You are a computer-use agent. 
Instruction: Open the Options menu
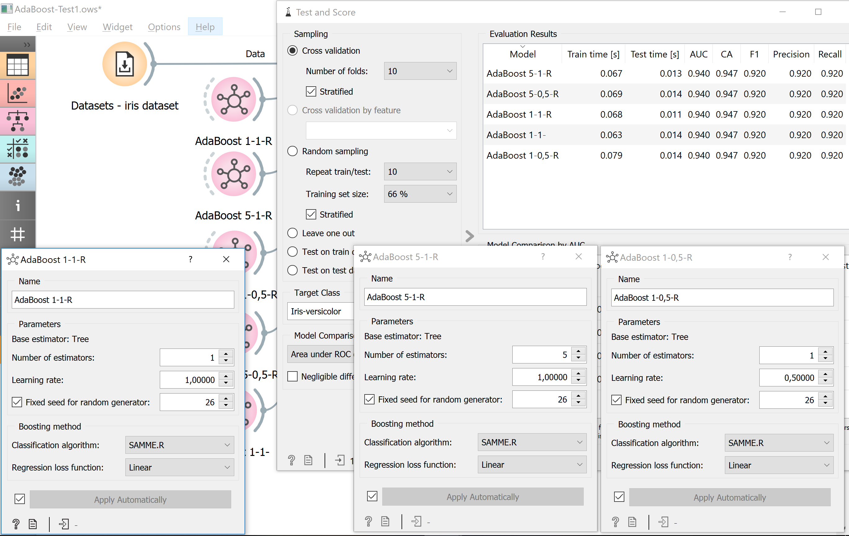[164, 27]
